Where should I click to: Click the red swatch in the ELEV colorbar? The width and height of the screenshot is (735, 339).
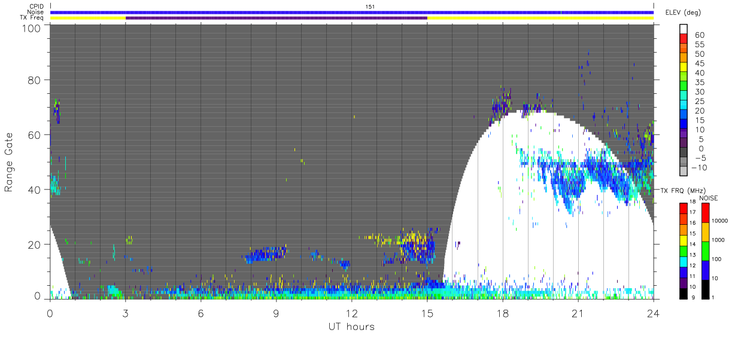[684, 38]
